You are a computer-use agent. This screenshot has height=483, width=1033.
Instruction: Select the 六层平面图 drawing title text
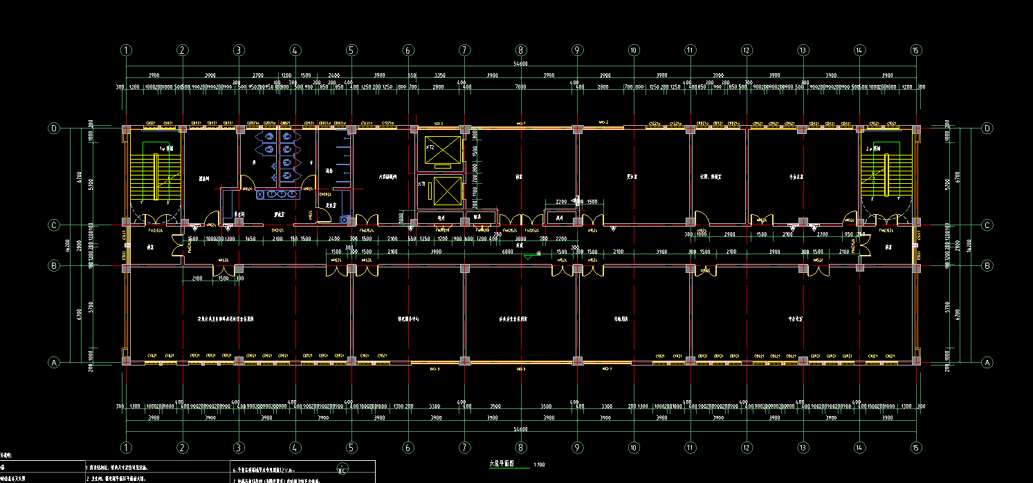[x=502, y=464]
